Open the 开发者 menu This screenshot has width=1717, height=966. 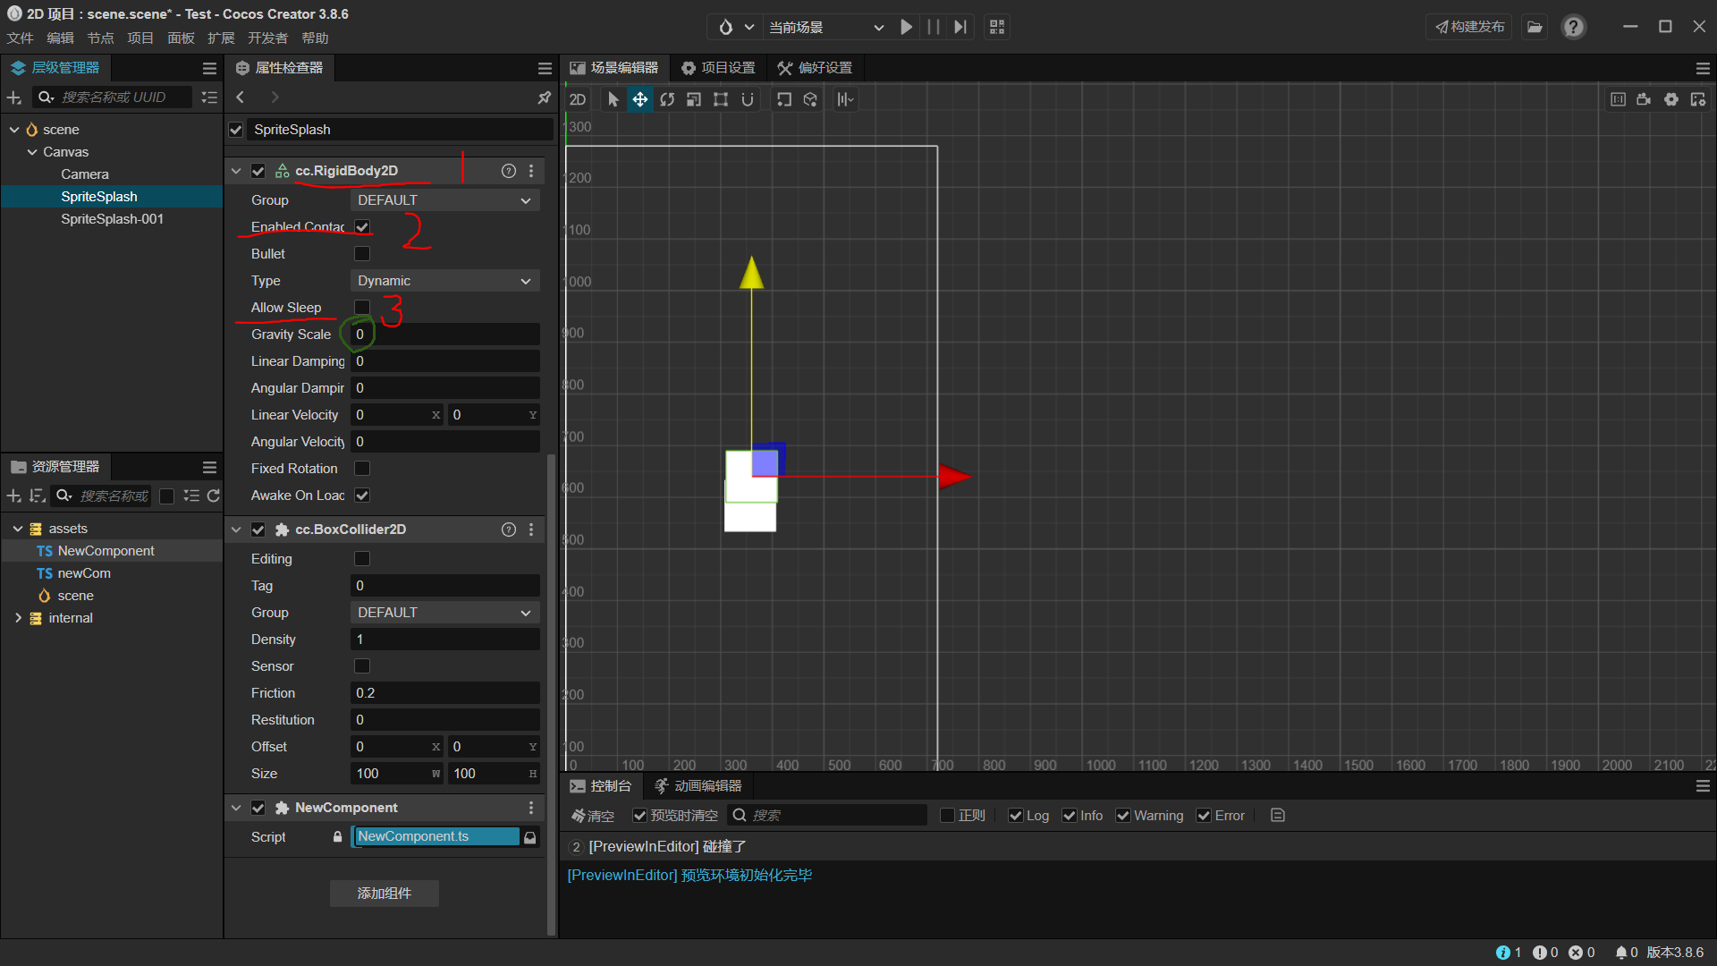(x=267, y=38)
